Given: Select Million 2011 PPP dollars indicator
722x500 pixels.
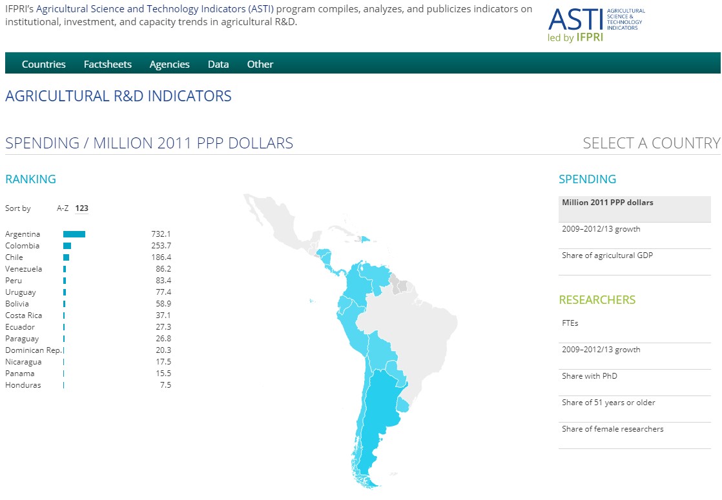Looking at the screenshot, I should click(x=607, y=203).
